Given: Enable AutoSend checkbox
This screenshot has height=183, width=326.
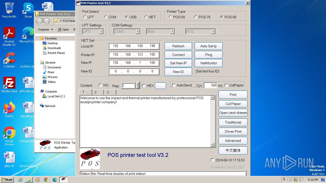Looking at the screenshot, I should [x=174, y=85].
